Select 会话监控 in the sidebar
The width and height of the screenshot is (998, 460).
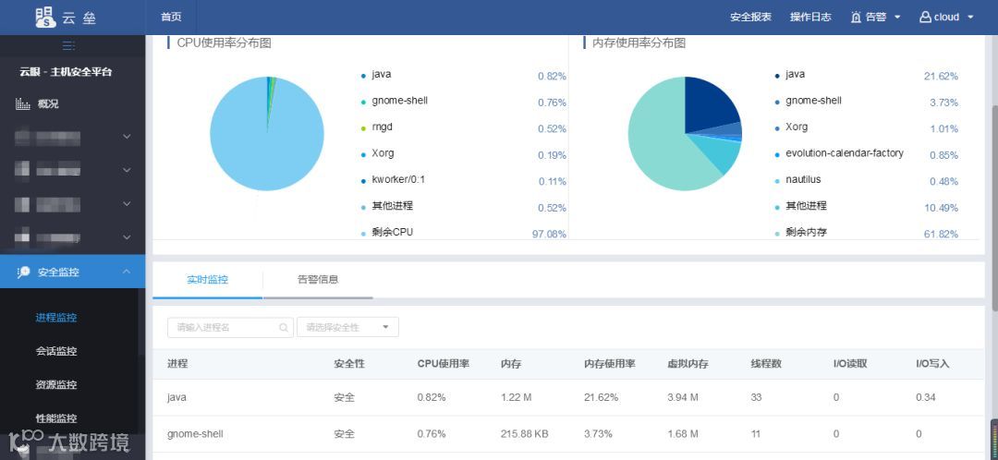click(56, 351)
